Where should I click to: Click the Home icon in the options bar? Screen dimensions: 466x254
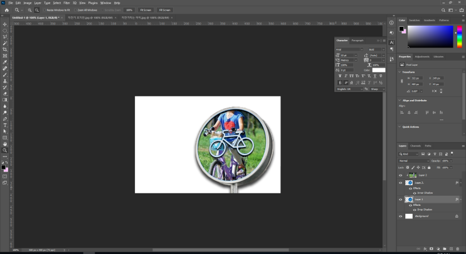coord(6,10)
